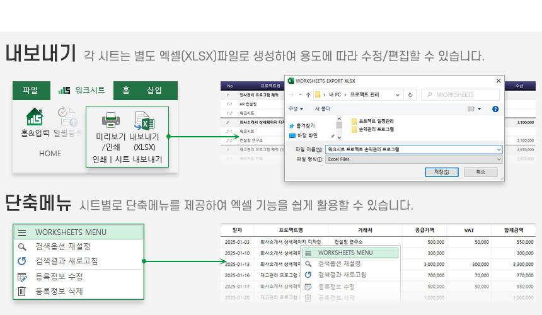This screenshot has height=315, width=542.
Task: Click the 취소 button in the export dialog
Action: coord(480,172)
